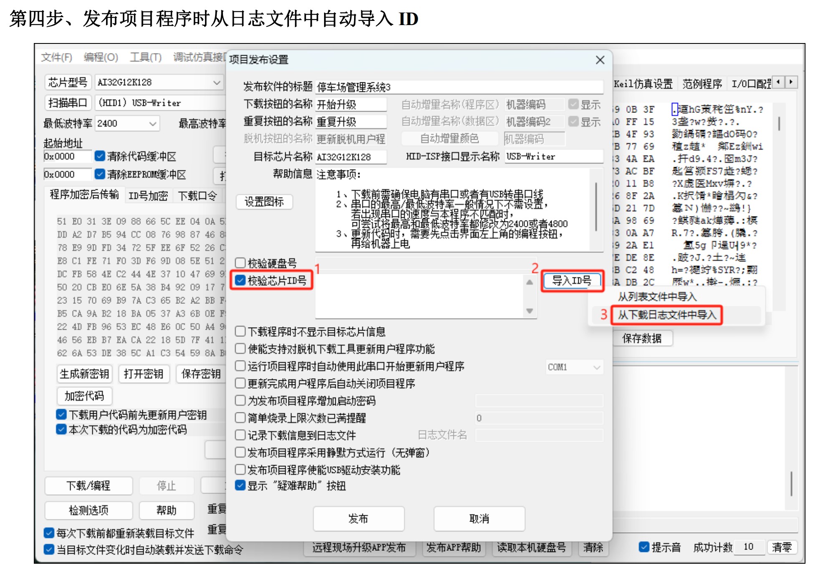Click ID list scroll up arrow
Viewport: 818px width, 575px height.
pos(529,282)
